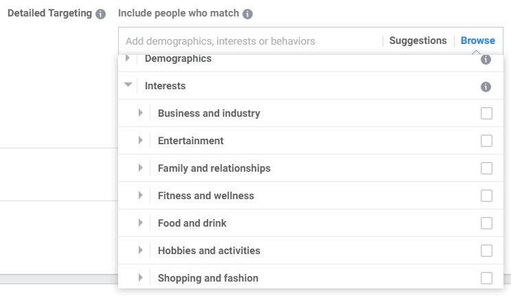This screenshot has width=511, height=296.
Task: Select the Browse tab
Action: 478,41
